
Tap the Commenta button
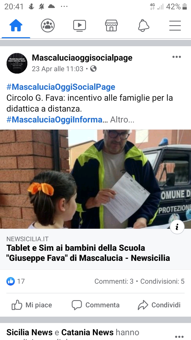point(95,305)
